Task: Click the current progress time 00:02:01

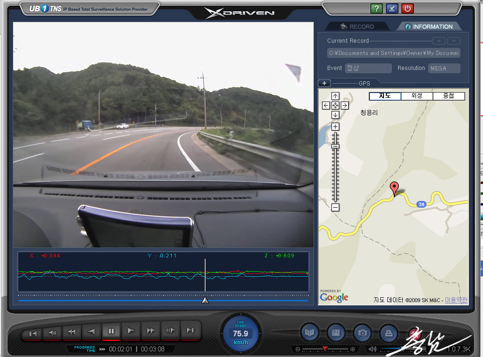Action: point(120,349)
